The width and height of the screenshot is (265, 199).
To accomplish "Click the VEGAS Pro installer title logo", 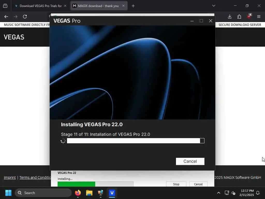I will [x=67, y=21].
